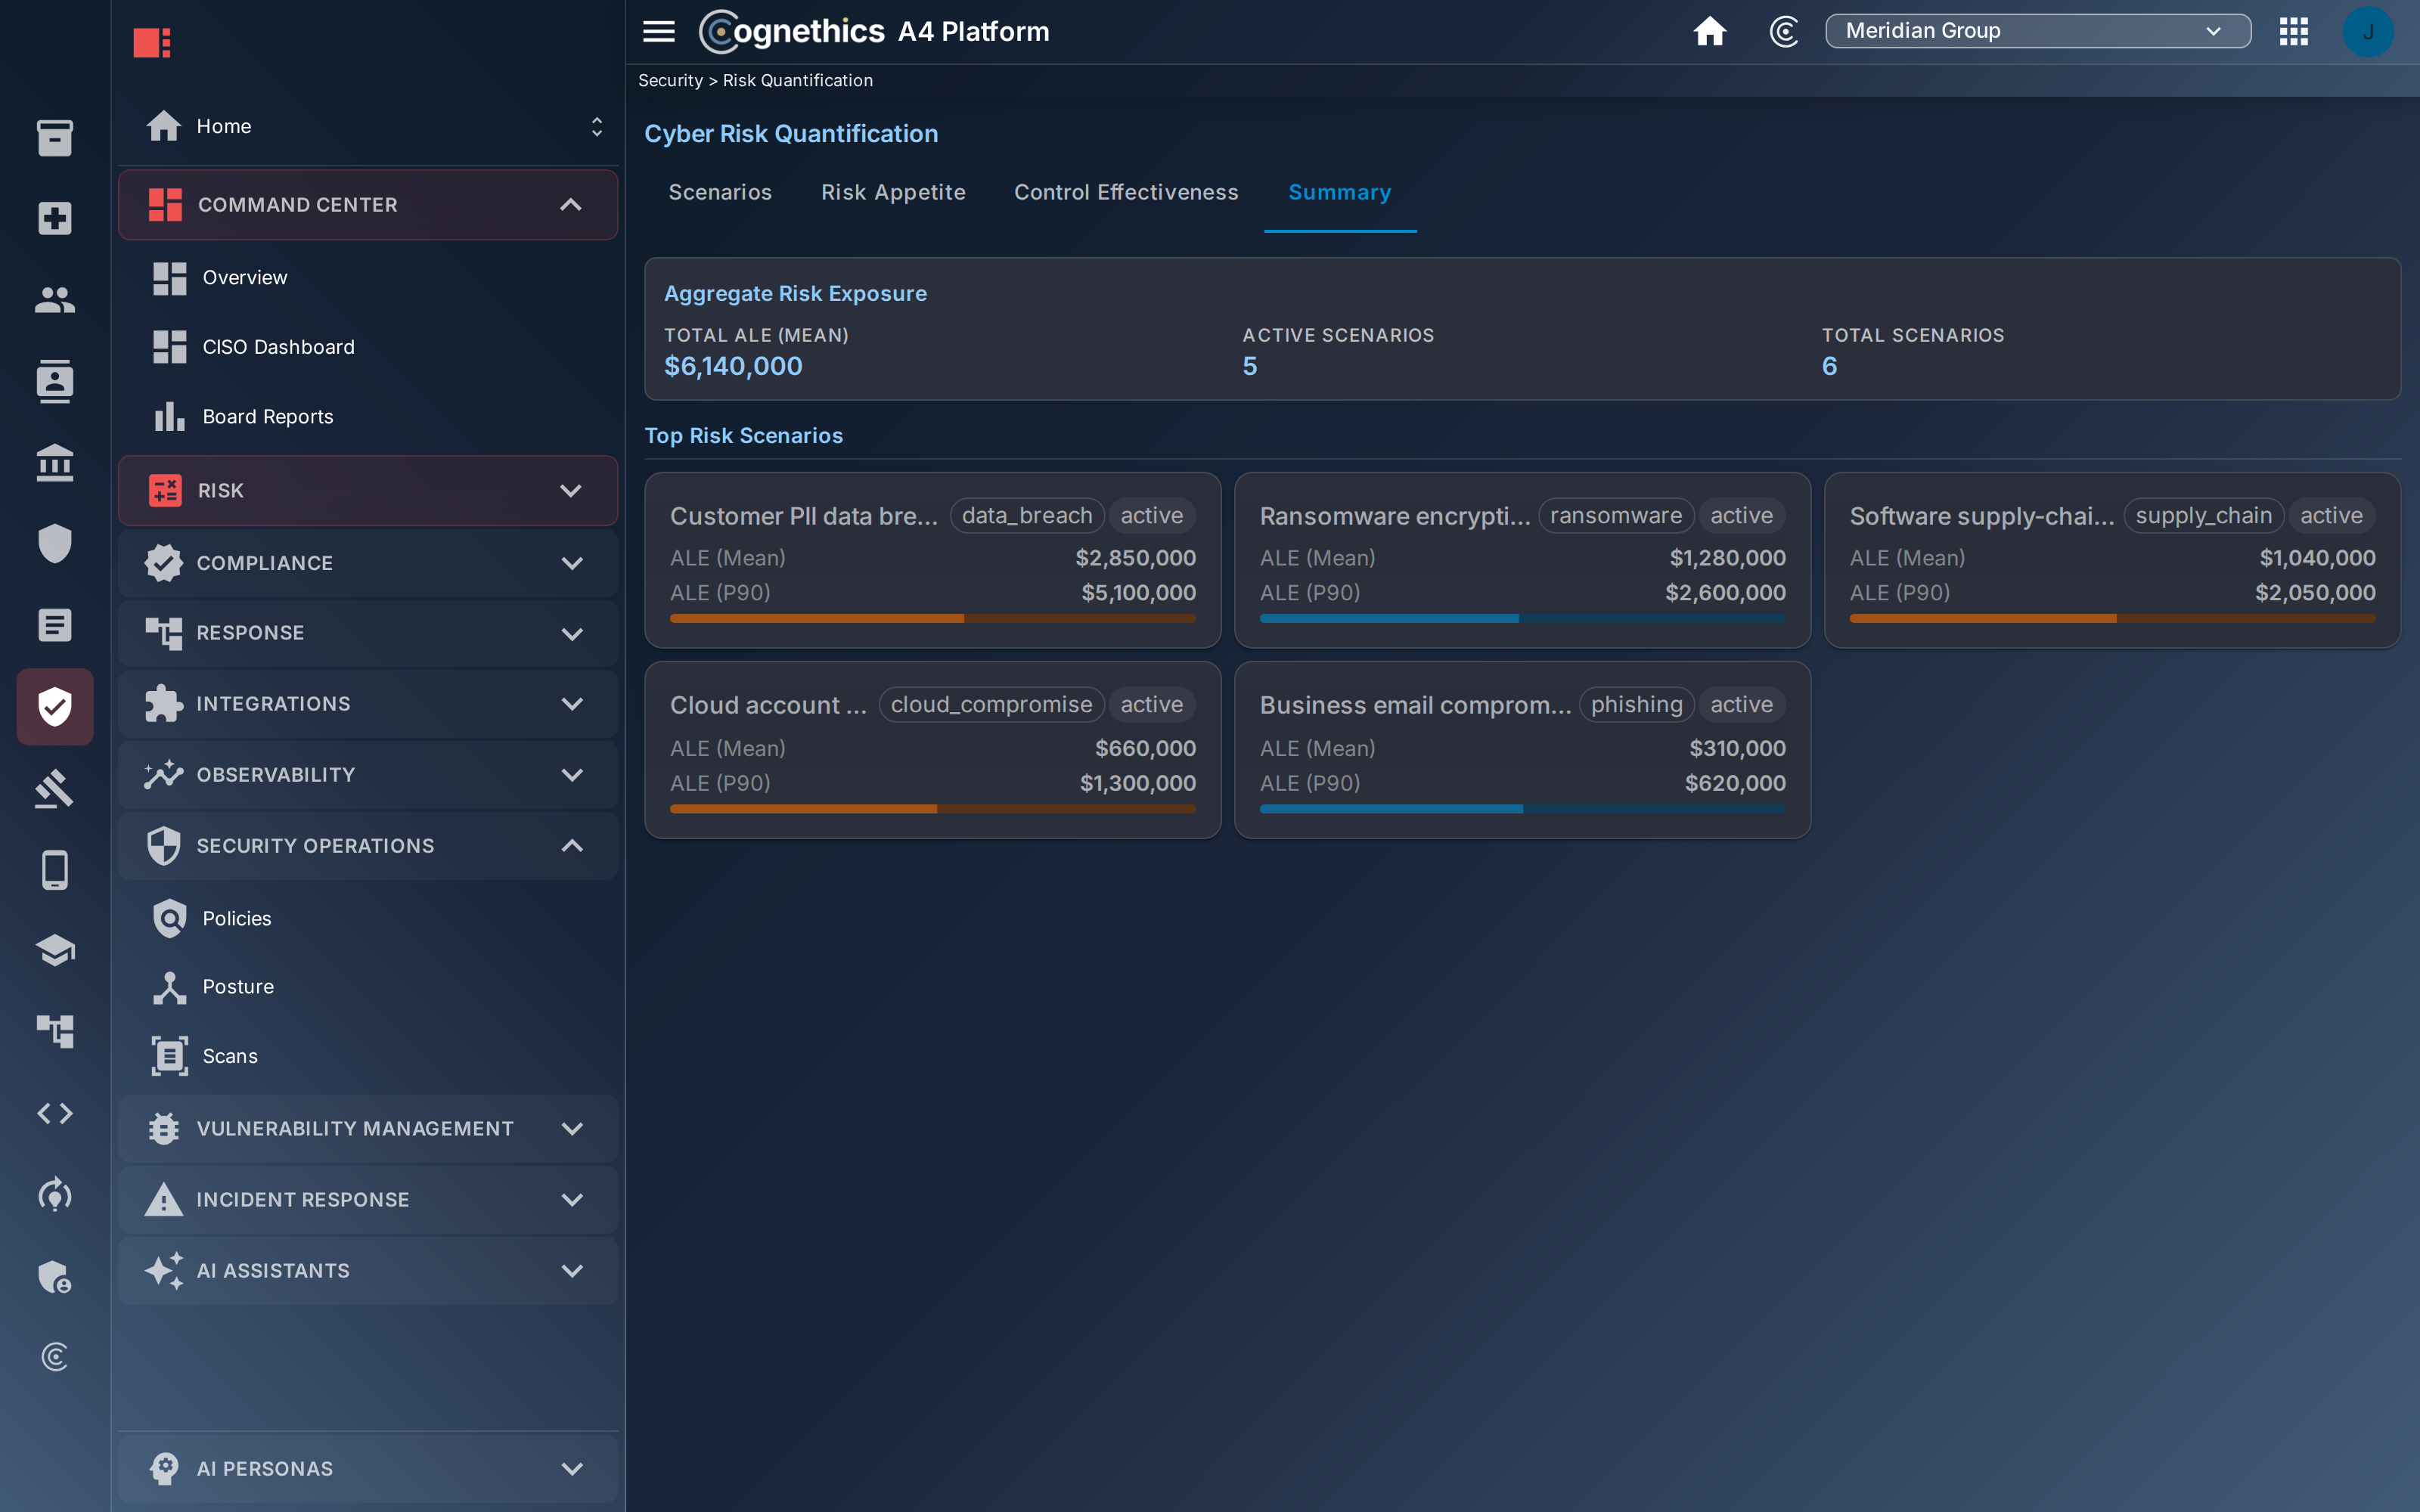Image resolution: width=2420 pixels, height=1512 pixels.
Task: Select the Summary tab
Action: [x=1340, y=192]
